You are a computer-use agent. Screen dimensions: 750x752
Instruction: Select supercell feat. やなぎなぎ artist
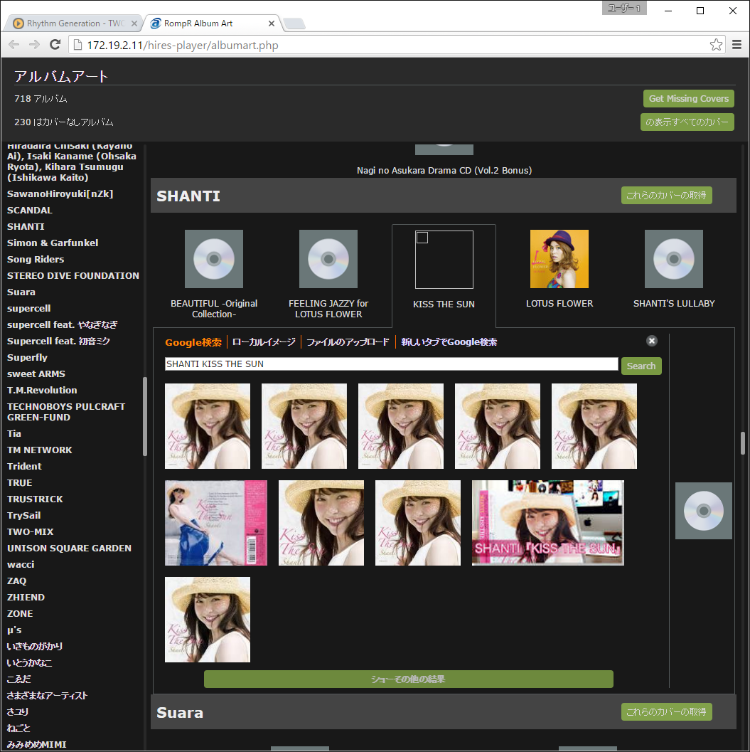tap(63, 324)
